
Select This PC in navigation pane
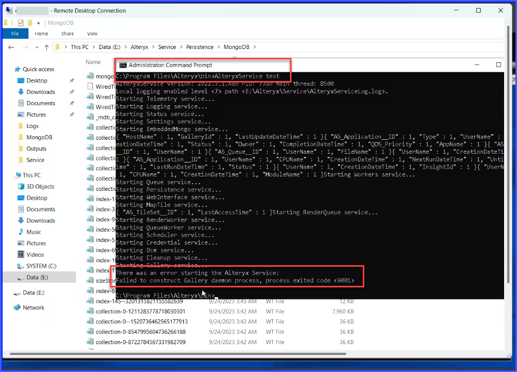[31, 175]
